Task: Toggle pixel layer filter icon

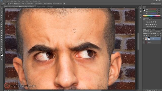Action: tap(151, 31)
